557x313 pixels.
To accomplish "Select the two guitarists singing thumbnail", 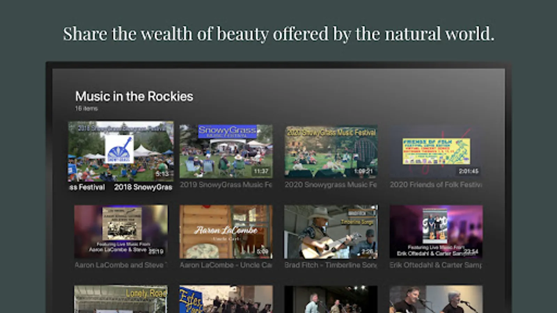I will click(x=436, y=299).
